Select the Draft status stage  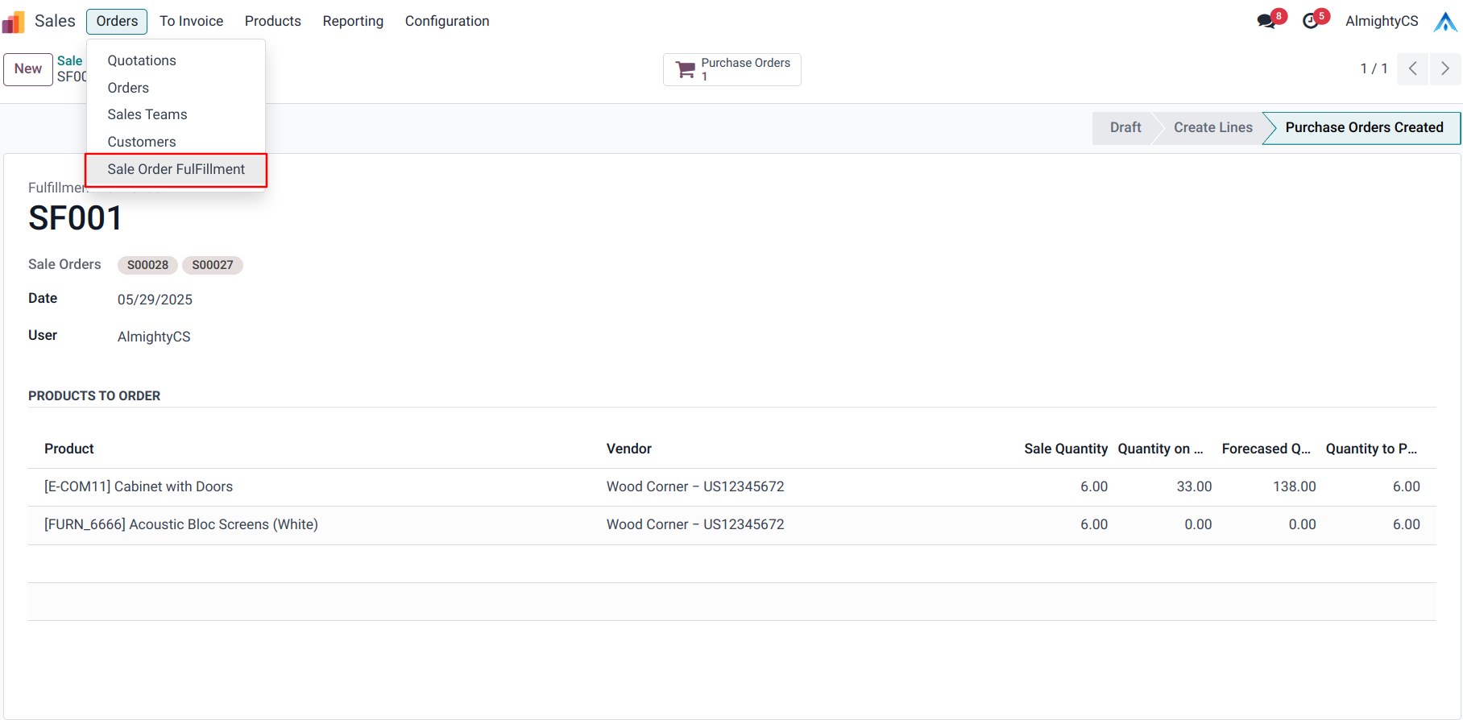pos(1125,128)
